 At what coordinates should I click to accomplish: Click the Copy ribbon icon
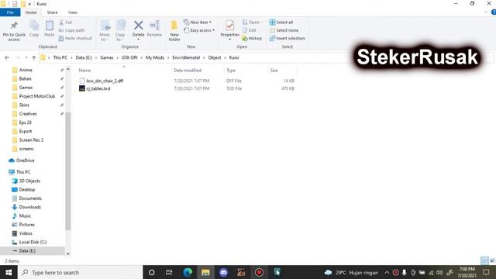click(x=34, y=26)
